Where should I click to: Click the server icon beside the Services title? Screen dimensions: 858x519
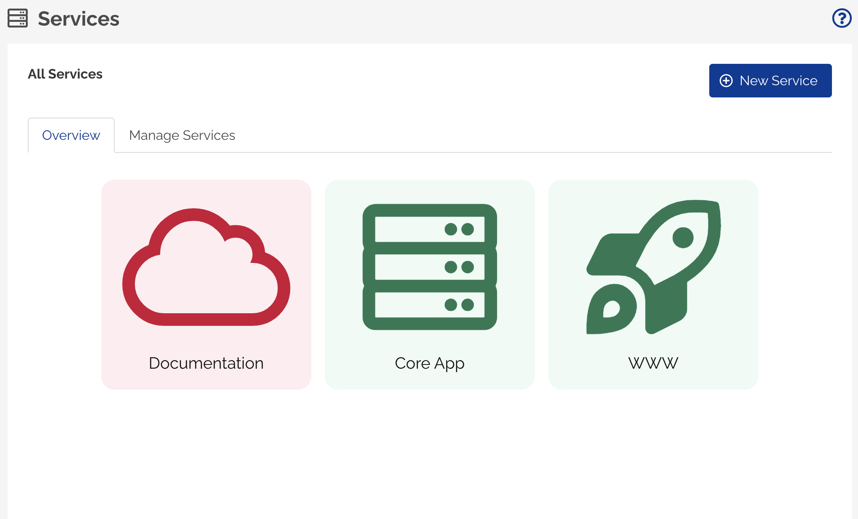pyautogui.click(x=17, y=18)
